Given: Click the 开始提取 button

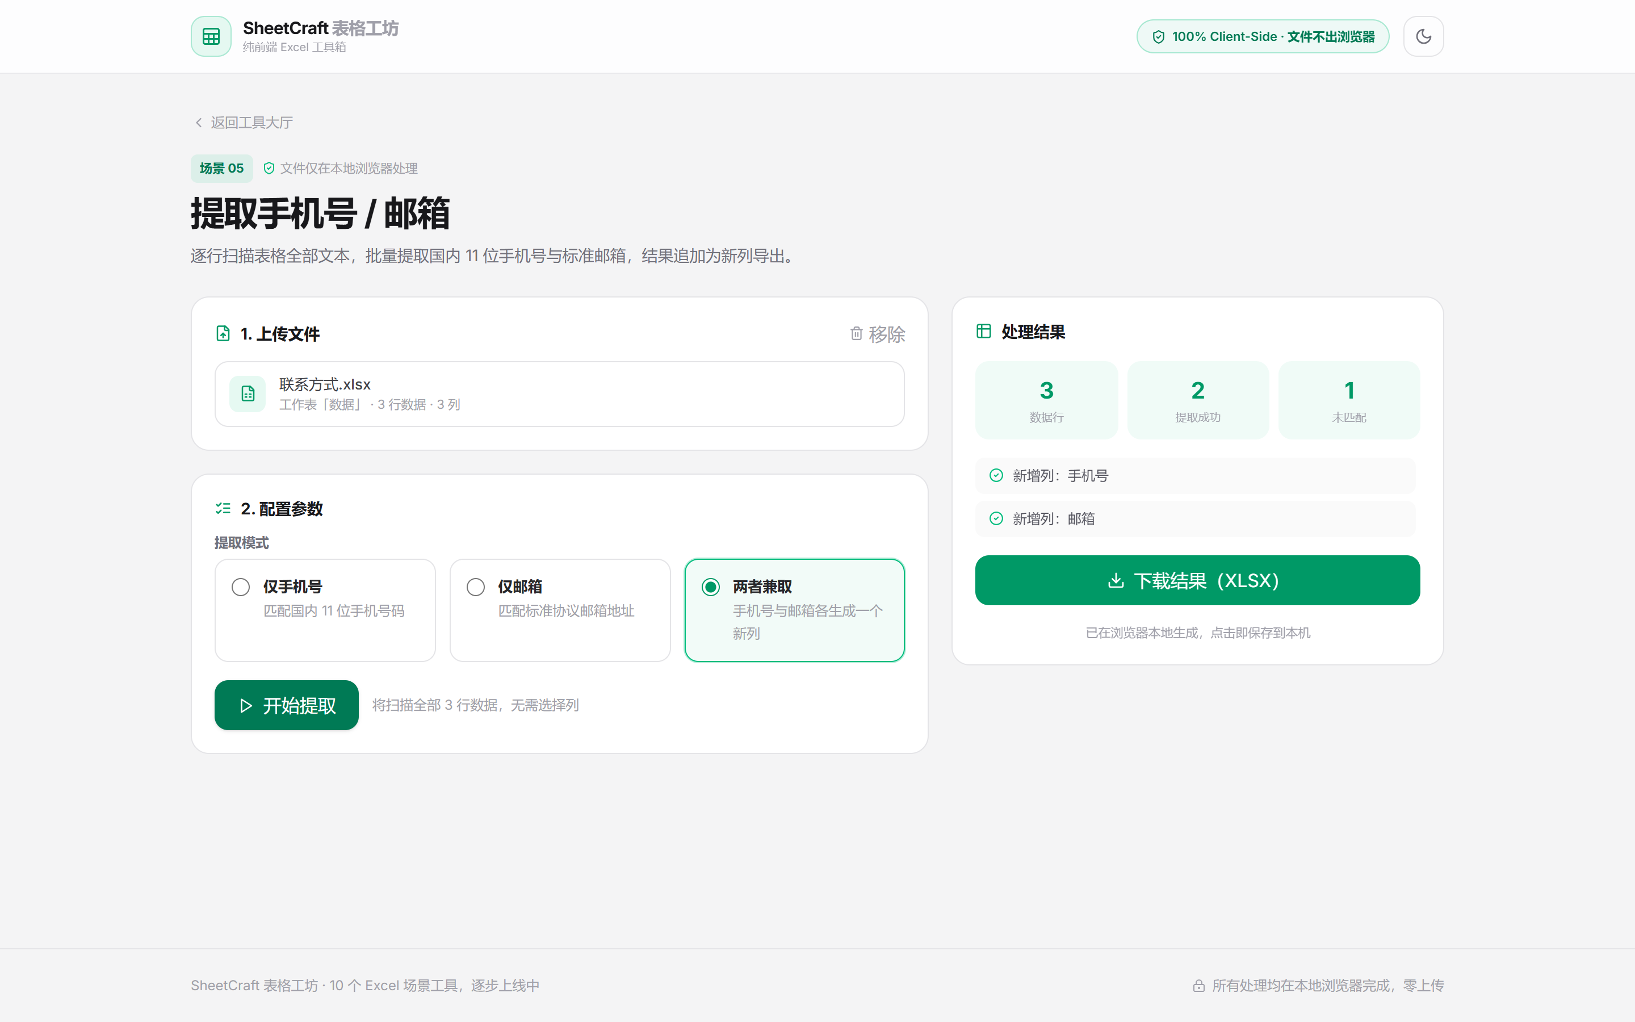Looking at the screenshot, I should coord(287,705).
